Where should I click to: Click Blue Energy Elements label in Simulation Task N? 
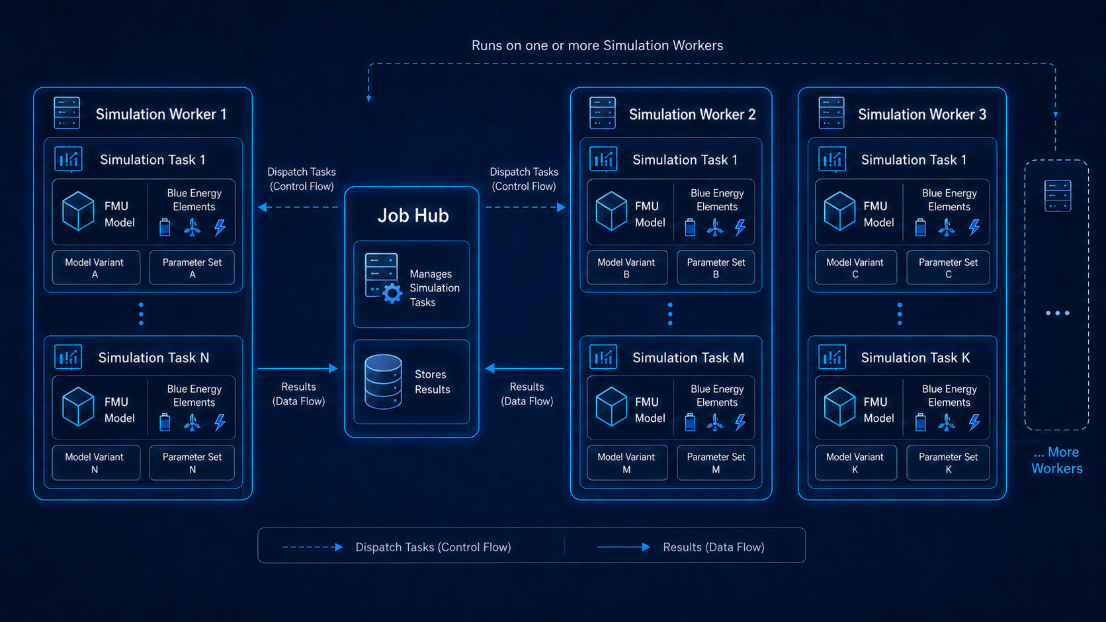point(194,395)
